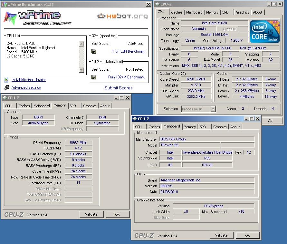Open About tab in top-right CPU-Z
The image size is (287, 244).
[x=258, y=12]
